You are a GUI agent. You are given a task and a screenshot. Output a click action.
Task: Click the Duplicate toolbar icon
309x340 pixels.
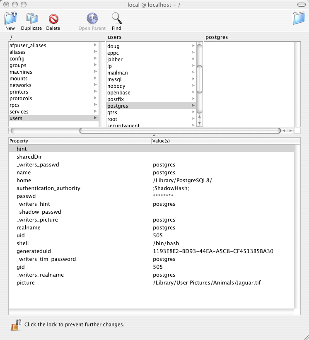[x=31, y=19]
